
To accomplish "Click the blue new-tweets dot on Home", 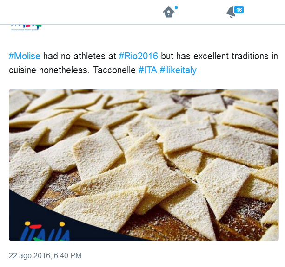I will (176, 8).
